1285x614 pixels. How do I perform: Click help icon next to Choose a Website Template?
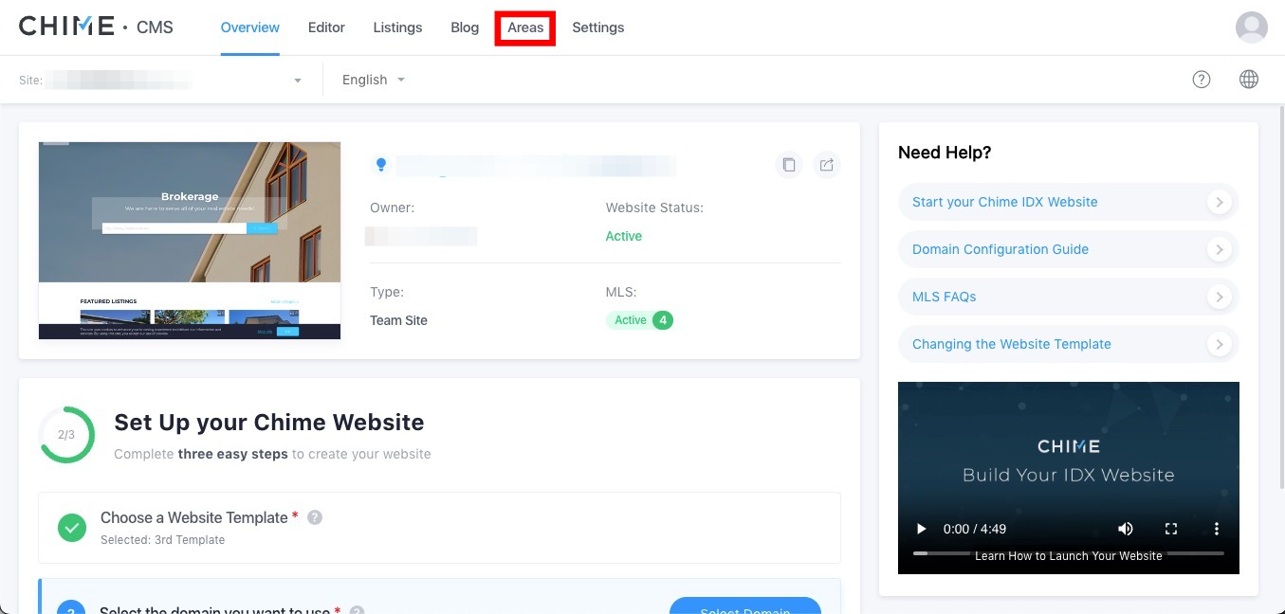click(315, 517)
